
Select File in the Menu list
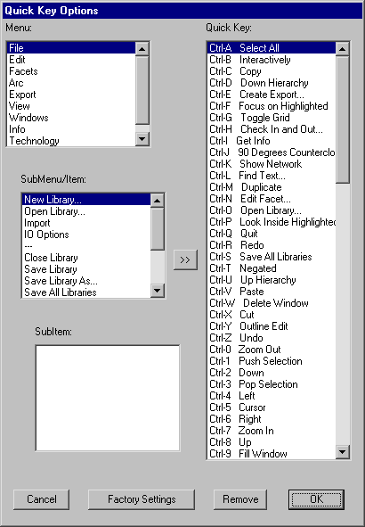coord(71,48)
